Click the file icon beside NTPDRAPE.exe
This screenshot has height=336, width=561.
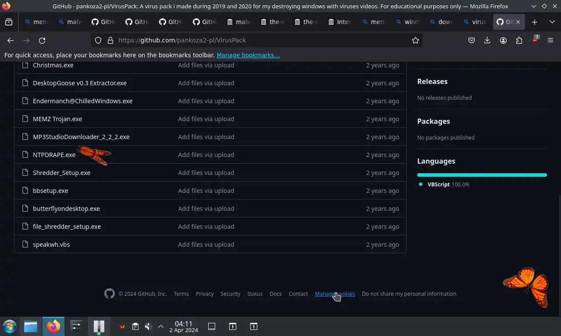coord(25,155)
